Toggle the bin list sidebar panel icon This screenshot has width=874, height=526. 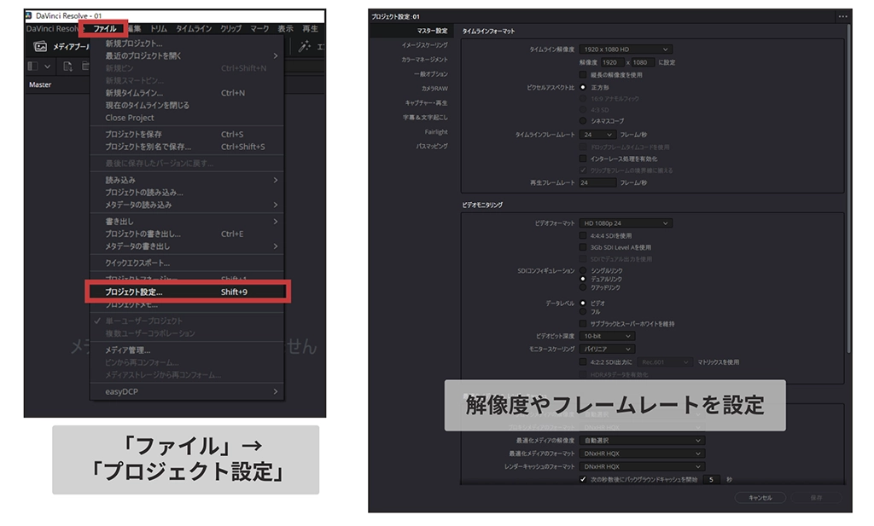(x=33, y=66)
